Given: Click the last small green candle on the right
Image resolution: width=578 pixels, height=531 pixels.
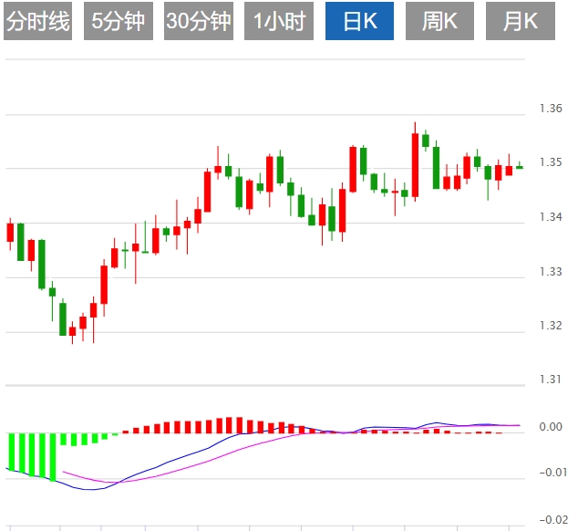Looking at the screenshot, I should (x=520, y=167).
